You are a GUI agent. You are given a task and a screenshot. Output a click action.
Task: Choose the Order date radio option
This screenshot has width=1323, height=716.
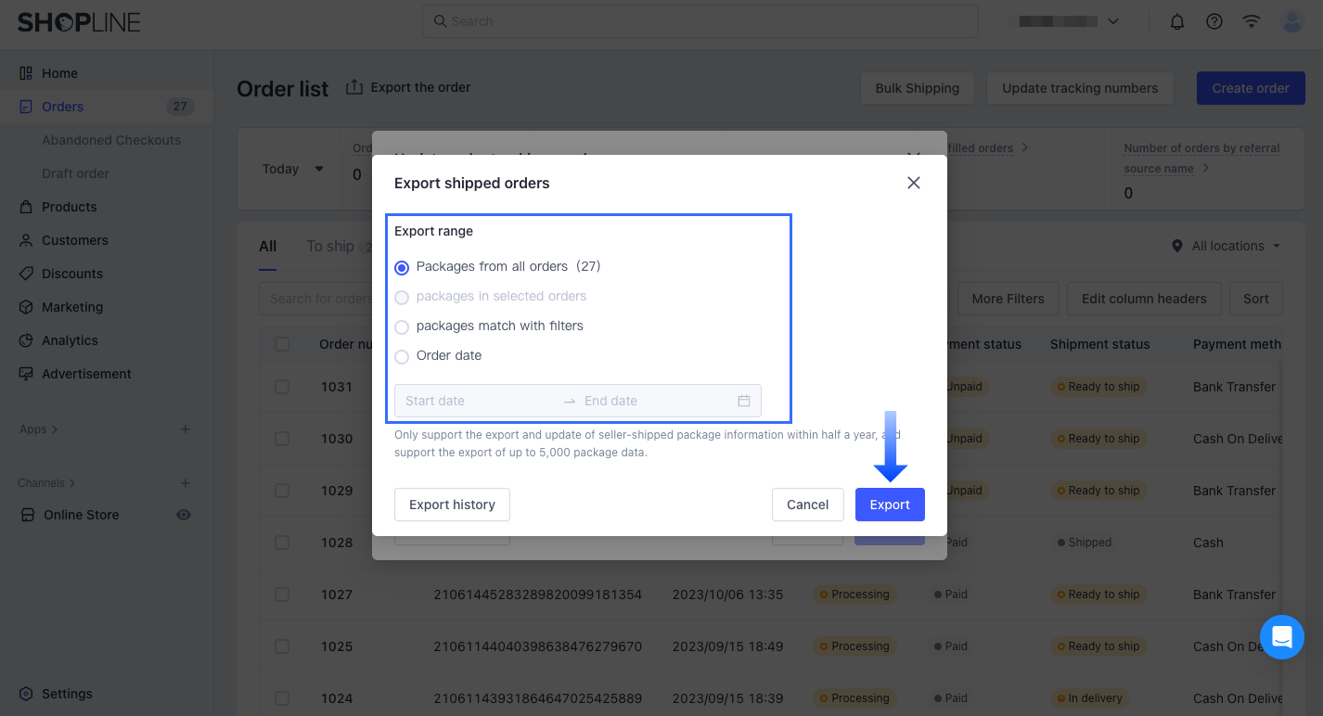pyautogui.click(x=402, y=356)
